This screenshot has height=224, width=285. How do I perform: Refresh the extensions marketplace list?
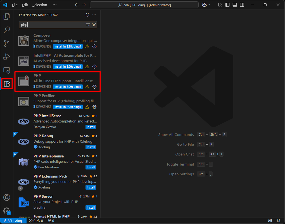pos(87,15)
